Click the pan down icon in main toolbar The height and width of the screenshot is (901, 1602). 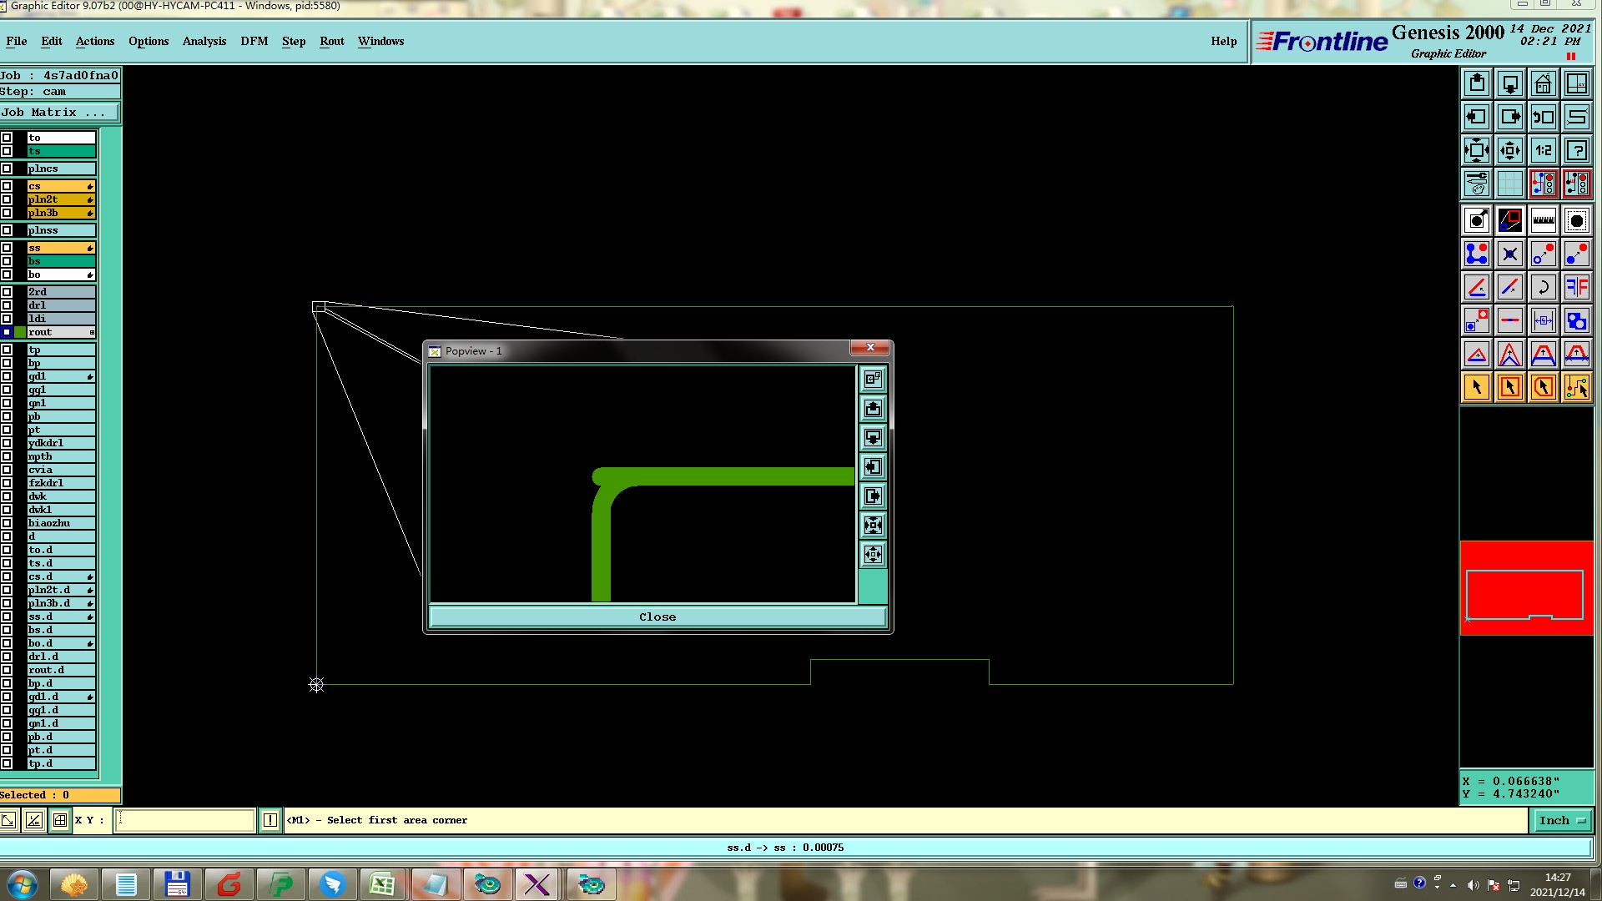[x=1510, y=83]
